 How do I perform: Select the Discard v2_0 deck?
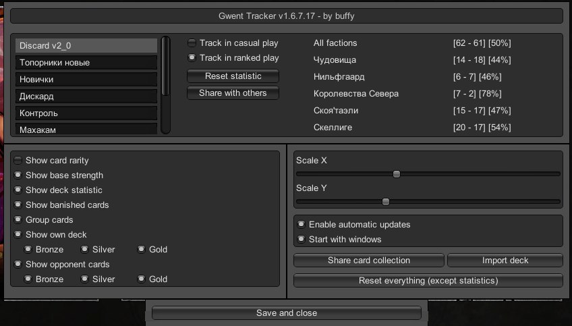(86, 46)
